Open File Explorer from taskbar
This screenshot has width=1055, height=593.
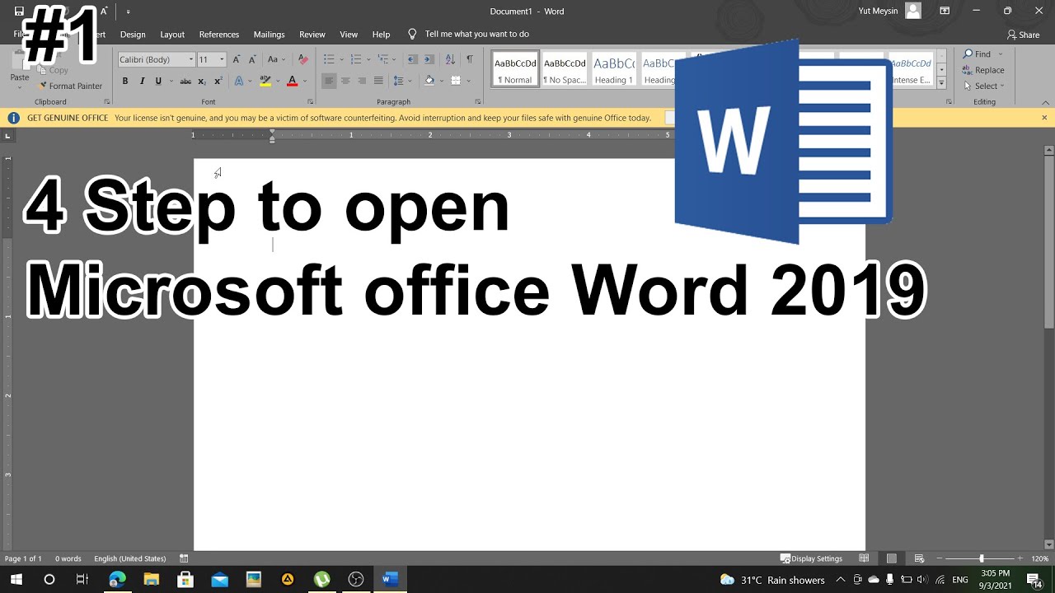(x=151, y=580)
